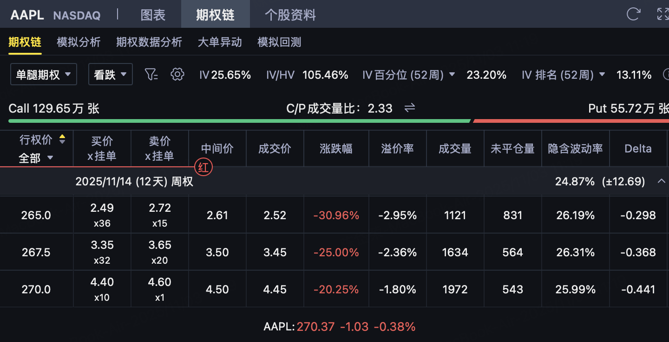Click the red 红 circle marker
The width and height of the screenshot is (669, 342).
click(x=203, y=167)
